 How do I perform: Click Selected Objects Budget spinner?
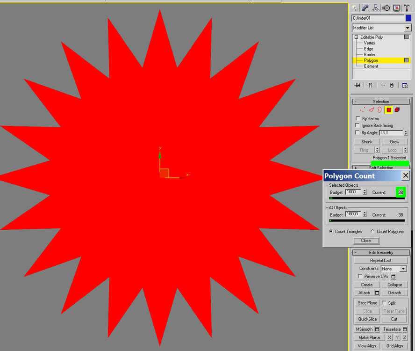tap(365, 192)
